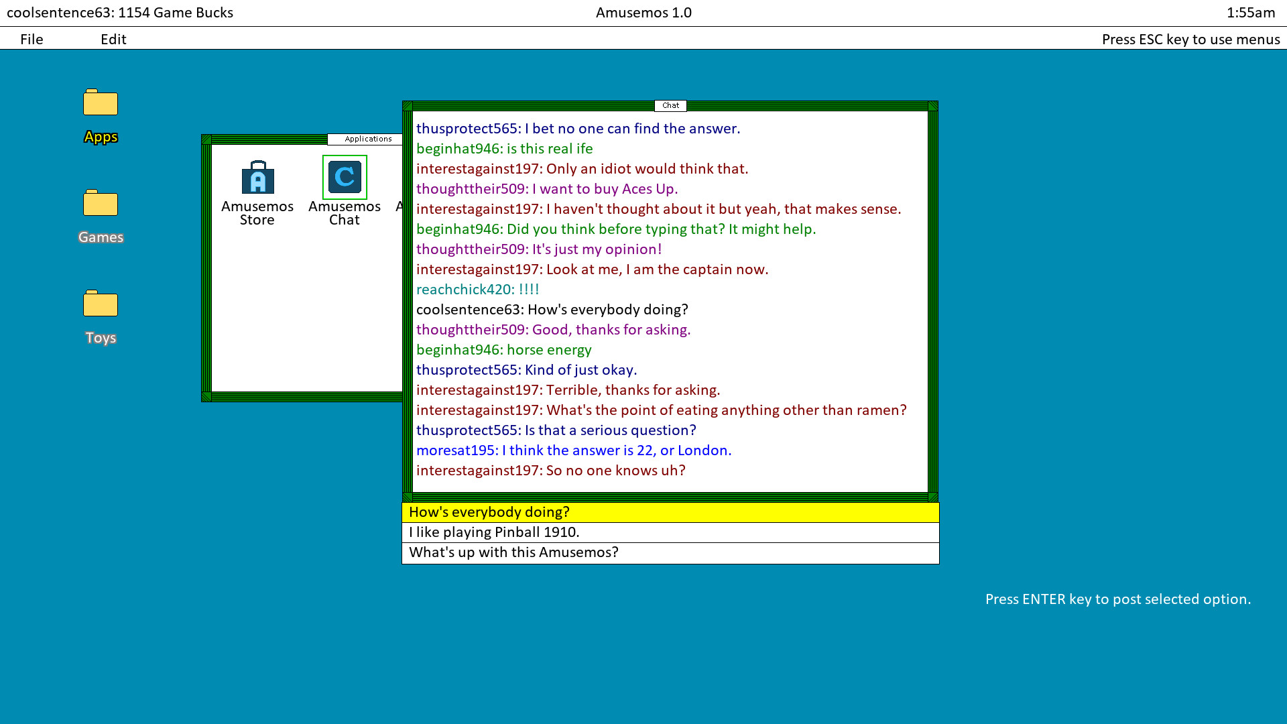Click moresat195's message about London
This screenshot has width=1287, height=724.
(573, 450)
